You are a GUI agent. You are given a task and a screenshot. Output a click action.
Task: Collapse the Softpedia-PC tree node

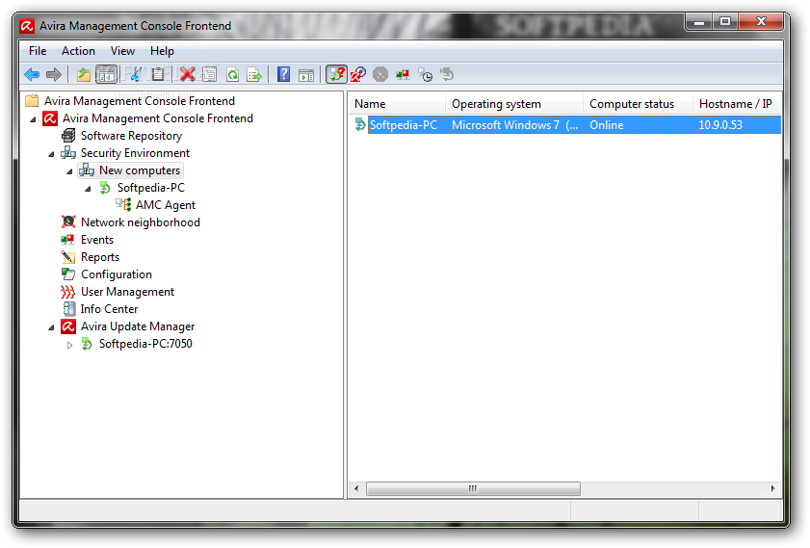coord(88,189)
